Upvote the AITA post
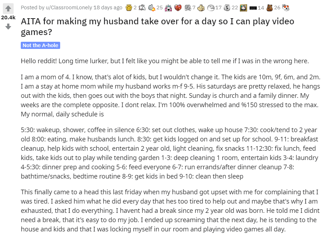The width and height of the screenshot is (328, 235). [x=8, y=9]
